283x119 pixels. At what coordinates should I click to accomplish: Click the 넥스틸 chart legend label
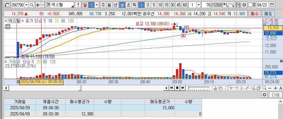pyautogui.click(x=14, y=21)
